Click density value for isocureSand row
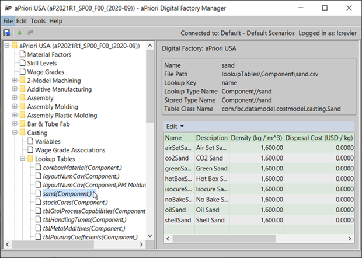362x258 pixels. click(256, 189)
